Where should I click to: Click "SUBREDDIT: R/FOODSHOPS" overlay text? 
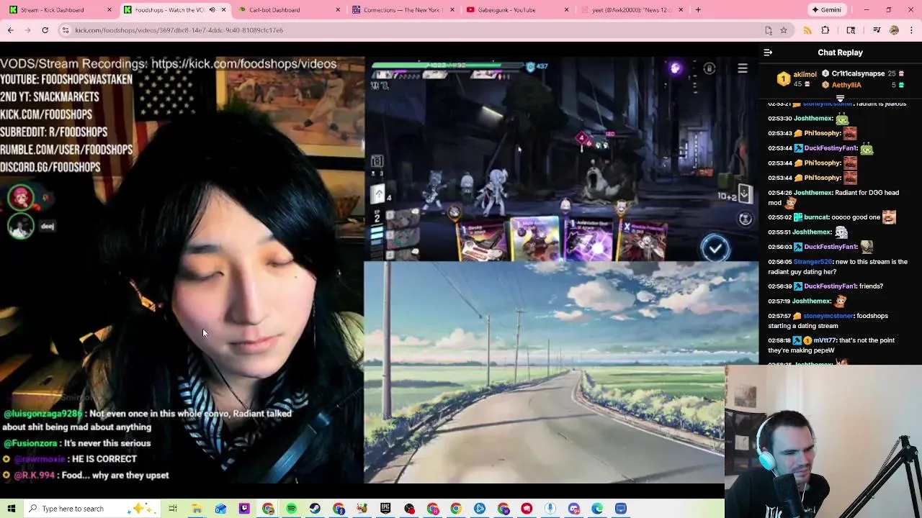[54, 132]
